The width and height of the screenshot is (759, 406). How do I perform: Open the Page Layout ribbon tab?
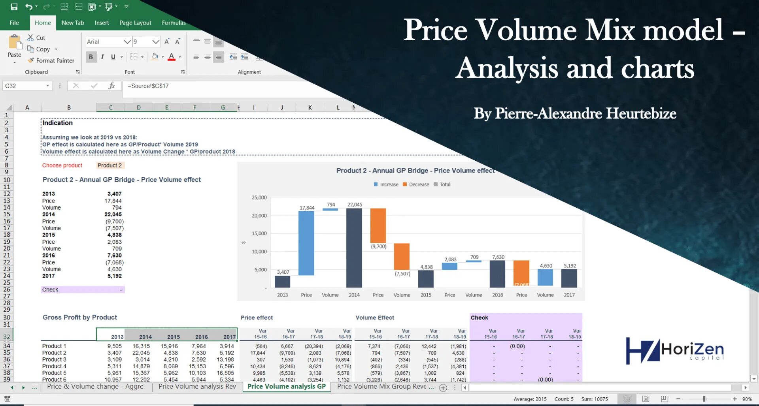pyautogui.click(x=135, y=23)
